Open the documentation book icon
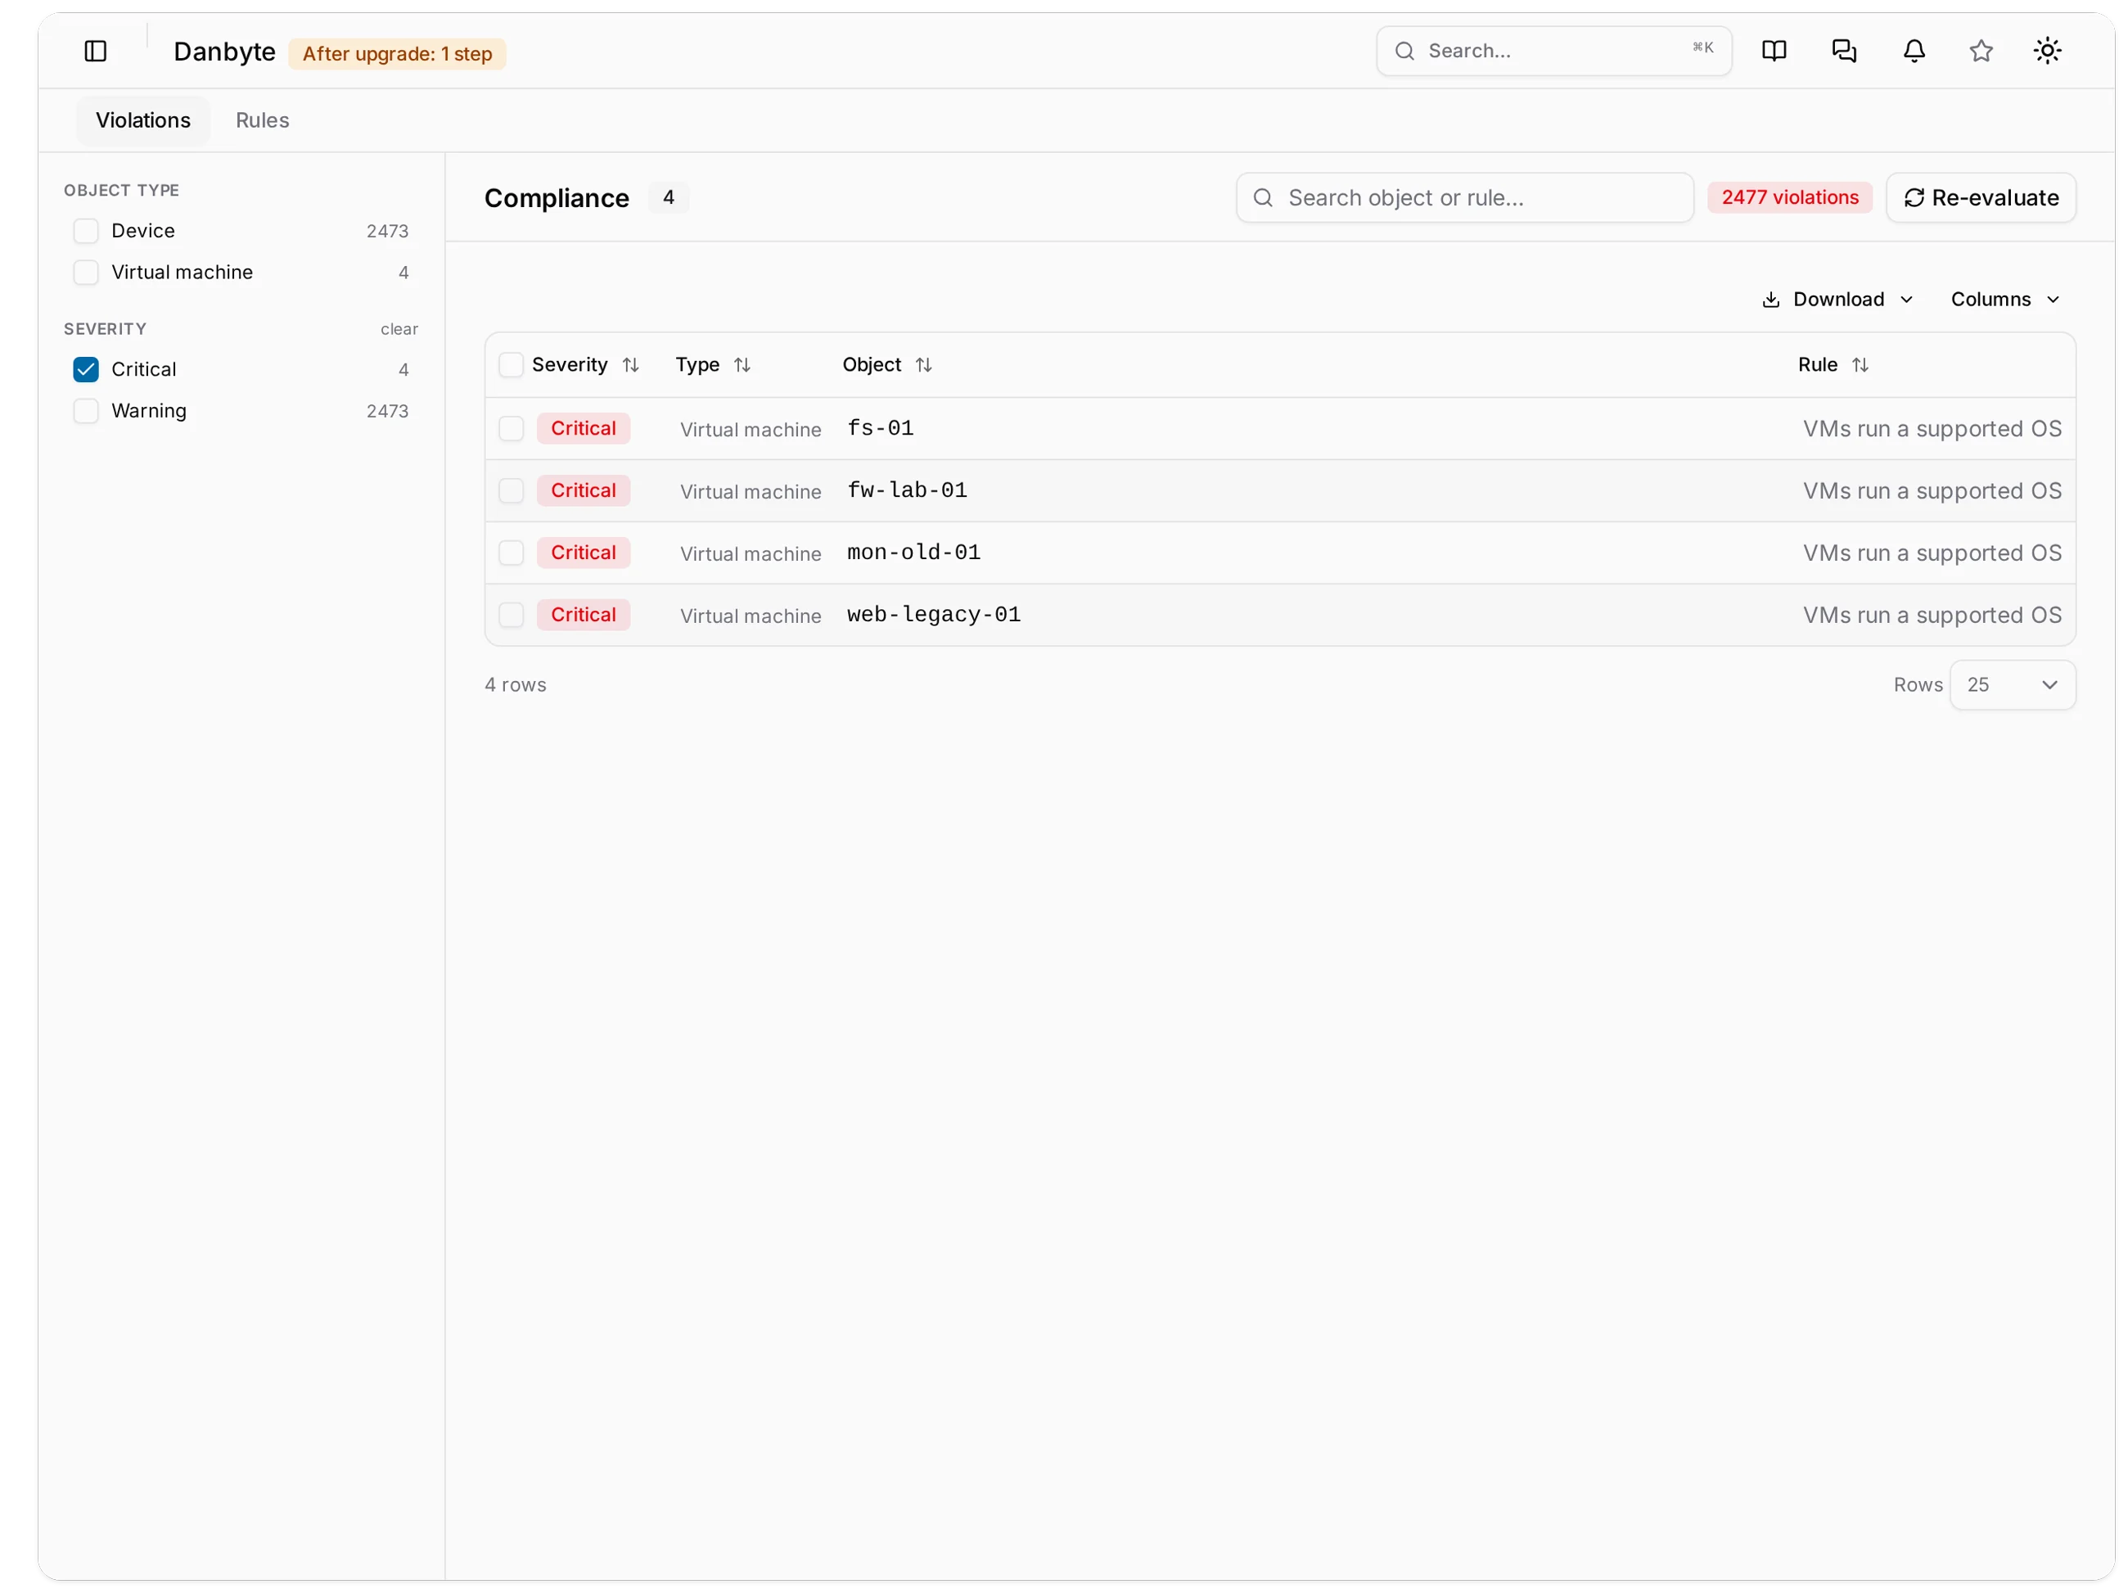 pyautogui.click(x=1774, y=51)
